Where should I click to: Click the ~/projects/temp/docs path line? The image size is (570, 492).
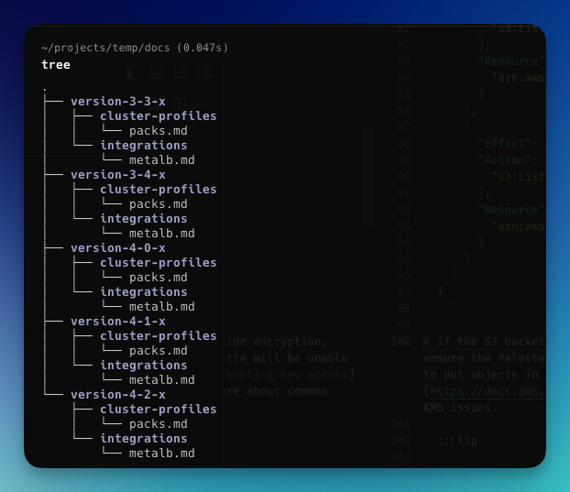pos(135,48)
